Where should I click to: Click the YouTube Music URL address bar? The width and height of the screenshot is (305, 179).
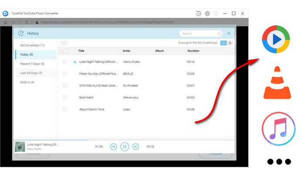click(x=107, y=22)
